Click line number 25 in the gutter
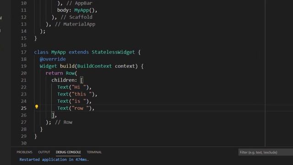Viewport: 293px width, 165px height. 23,108
